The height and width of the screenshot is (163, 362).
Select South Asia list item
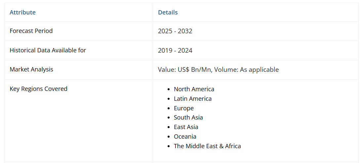point(188,118)
